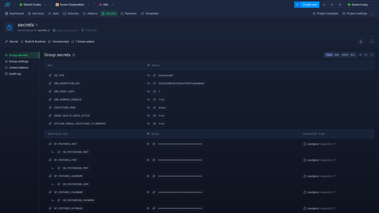379x213 pixels.
Task: Open Project settings link
Action: (x=355, y=13)
